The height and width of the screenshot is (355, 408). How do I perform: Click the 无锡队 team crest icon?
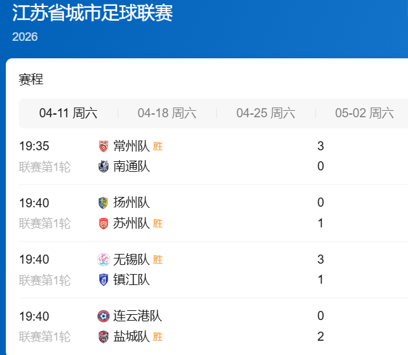[x=104, y=260]
